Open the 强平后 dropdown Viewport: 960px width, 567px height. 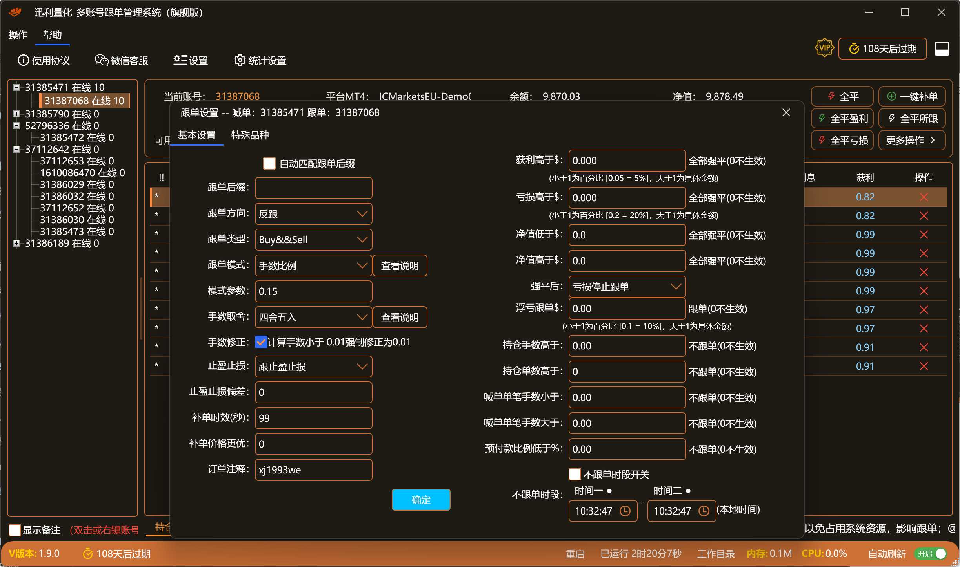click(x=627, y=287)
